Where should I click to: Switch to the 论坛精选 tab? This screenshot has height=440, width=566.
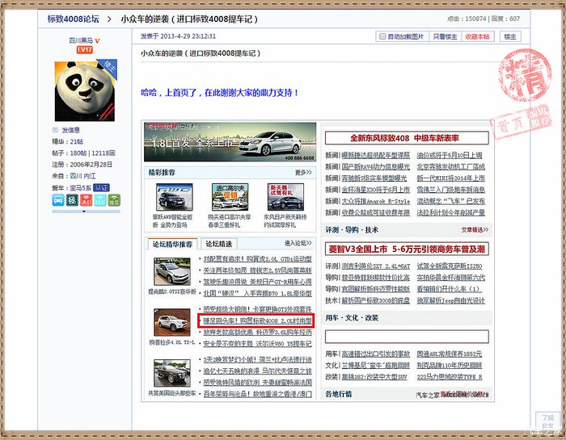pyautogui.click(x=218, y=244)
